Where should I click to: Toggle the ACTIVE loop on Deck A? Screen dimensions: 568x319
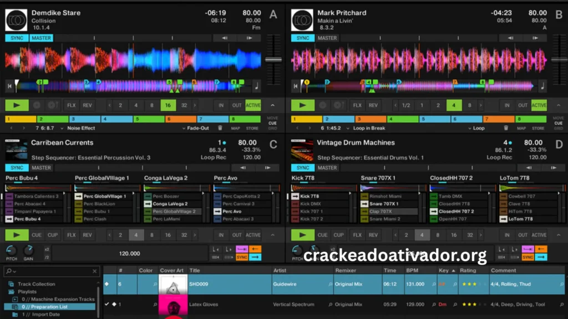pos(253,105)
